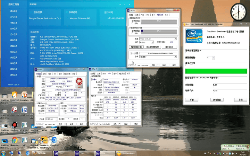Click the single-thread 172.9 score bar

[x=159, y=21]
